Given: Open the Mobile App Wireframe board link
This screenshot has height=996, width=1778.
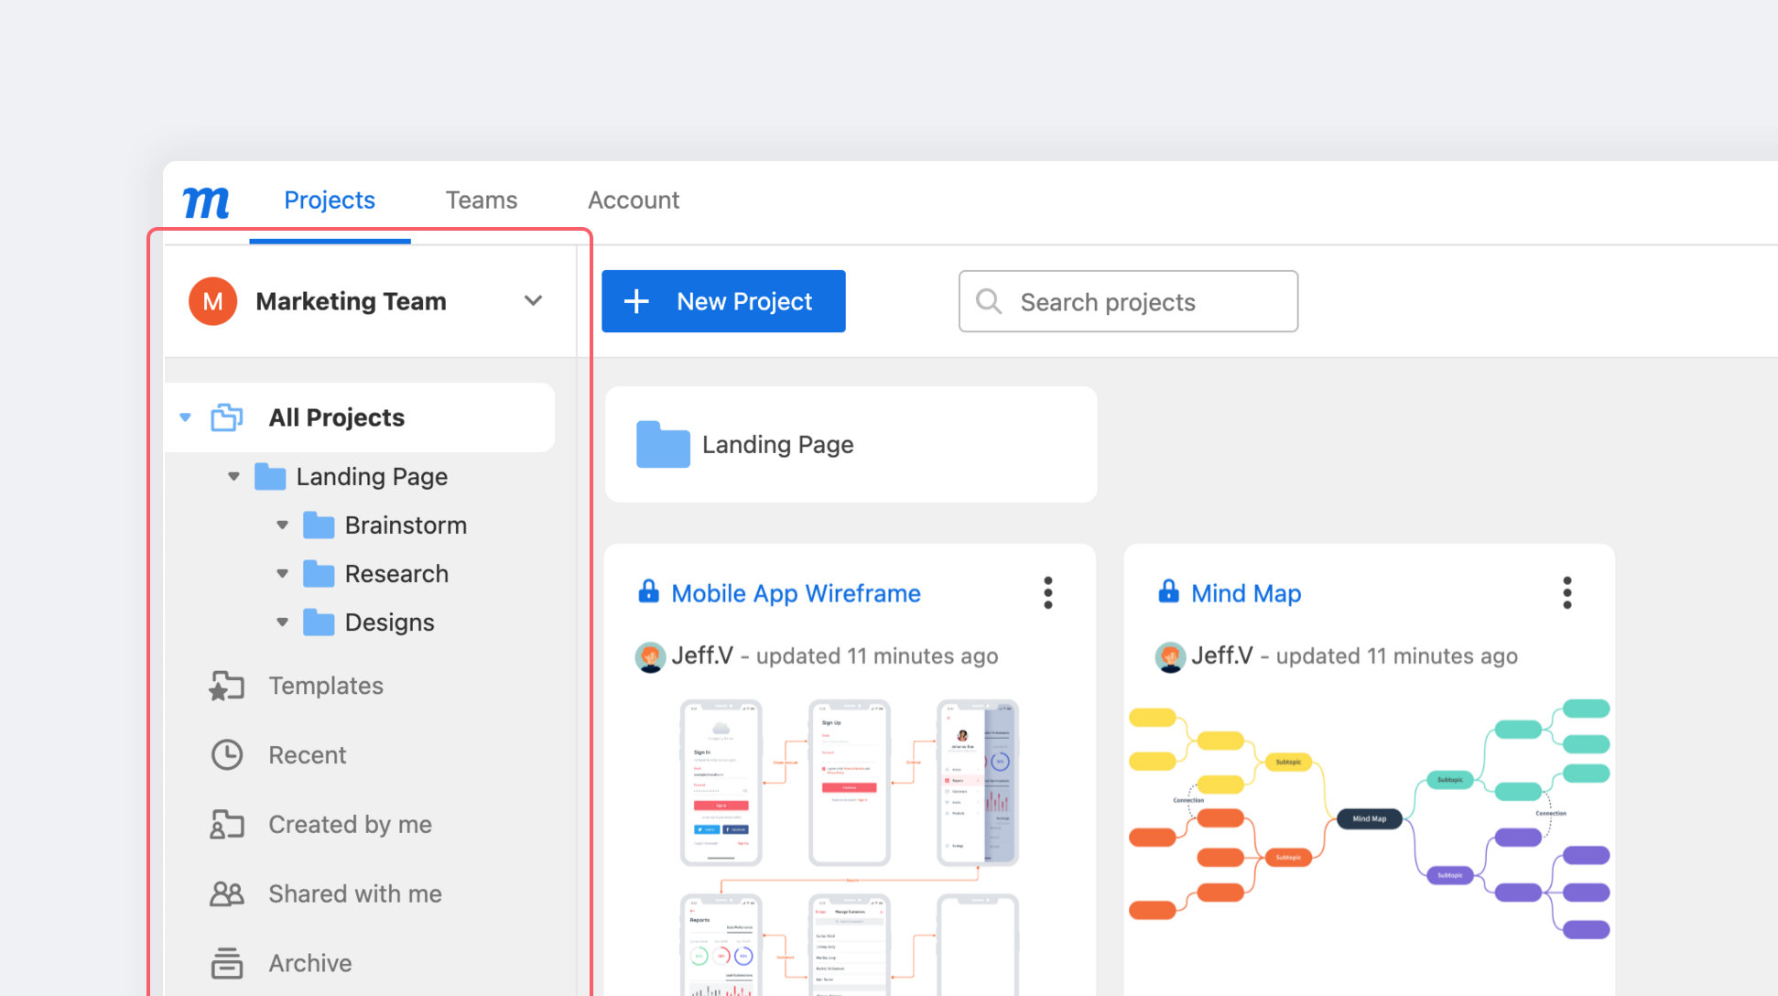Looking at the screenshot, I should pyautogui.click(x=796, y=592).
